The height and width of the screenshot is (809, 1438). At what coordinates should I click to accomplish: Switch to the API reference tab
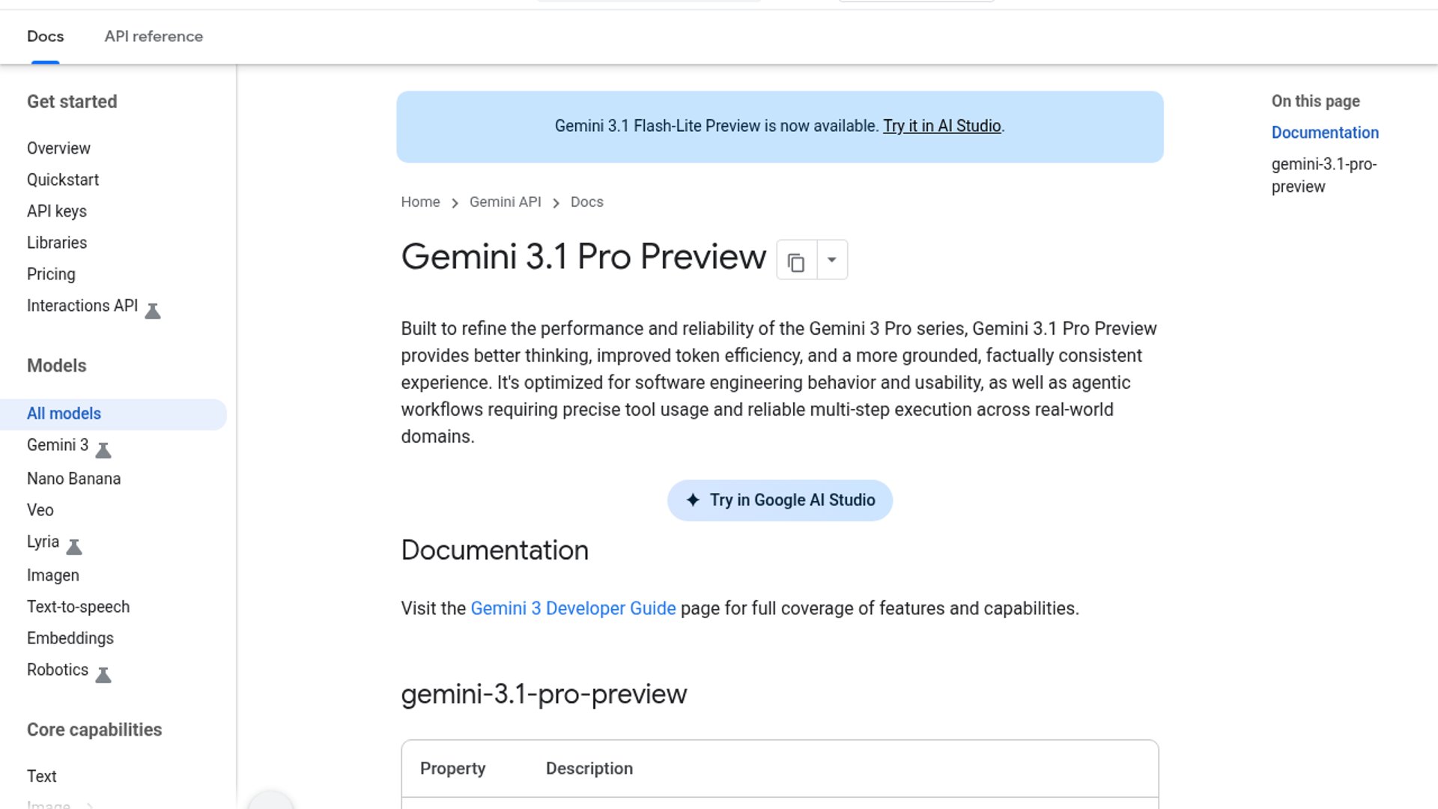coord(154,36)
